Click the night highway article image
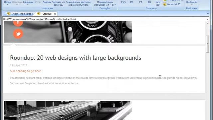 [x=68, y=110]
